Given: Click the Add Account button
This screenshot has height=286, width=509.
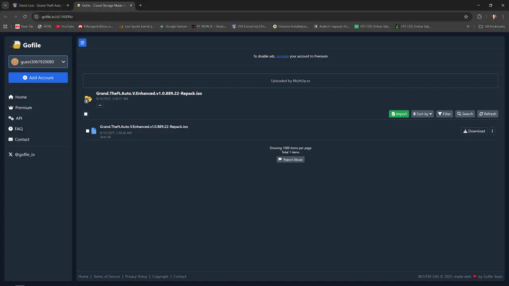Looking at the screenshot, I should pos(38,77).
